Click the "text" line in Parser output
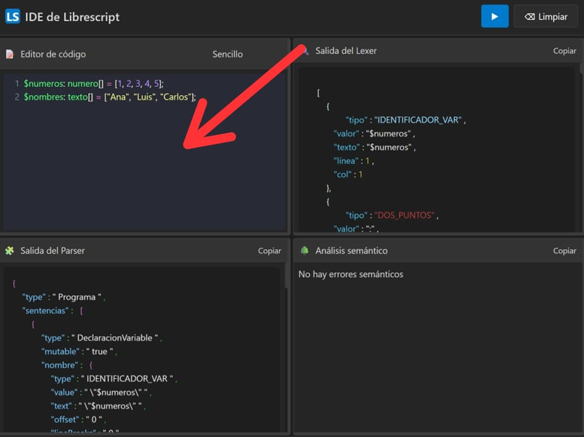 (98, 406)
